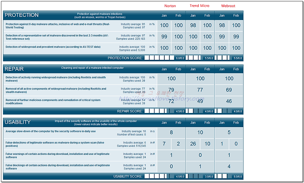Click Norton's 79 removal of active components value
The height and width of the screenshot is (183, 304).
tap(171, 90)
